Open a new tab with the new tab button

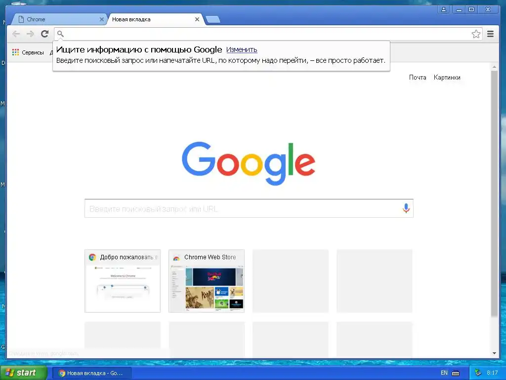tap(213, 20)
